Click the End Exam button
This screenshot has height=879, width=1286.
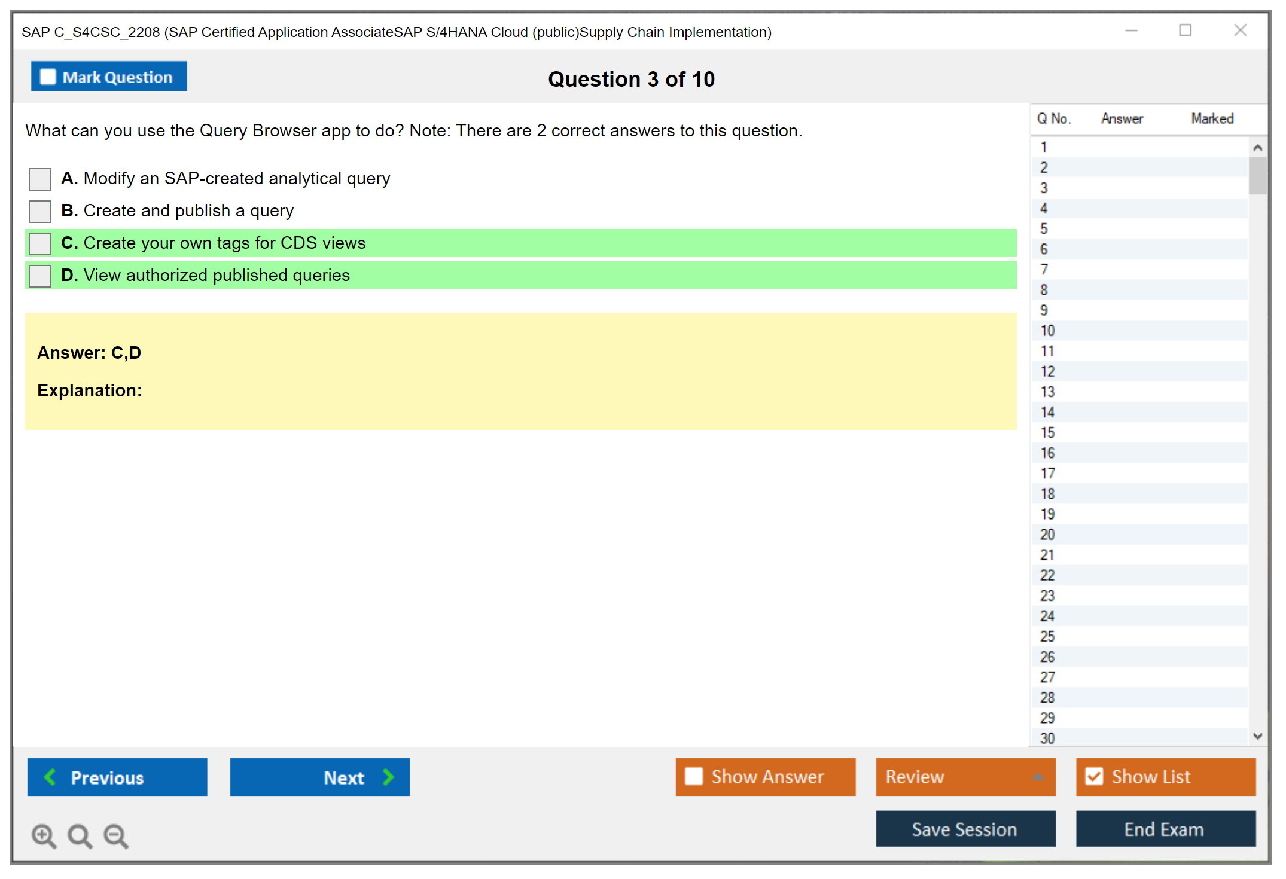pyautogui.click(x=1165, y=829)
